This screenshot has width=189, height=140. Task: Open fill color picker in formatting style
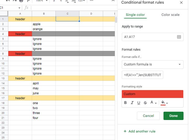pos(164,103)
